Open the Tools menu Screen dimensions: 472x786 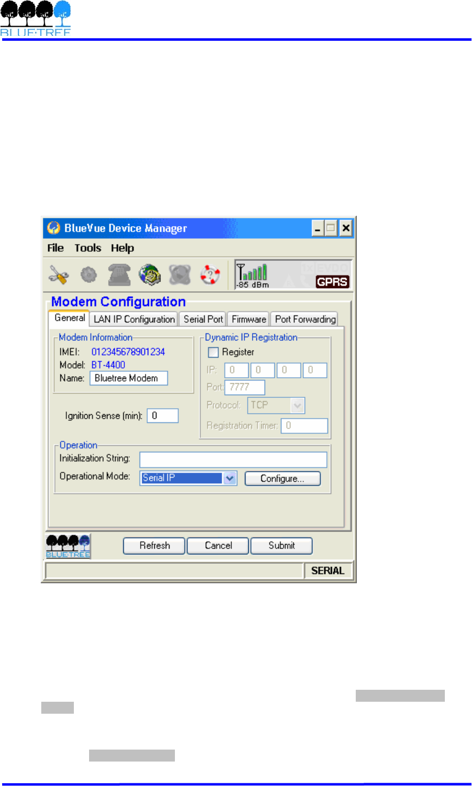tap(88, 248)
